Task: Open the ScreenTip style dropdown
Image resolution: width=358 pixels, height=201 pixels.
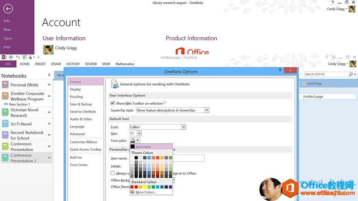Action: (207, 110)
